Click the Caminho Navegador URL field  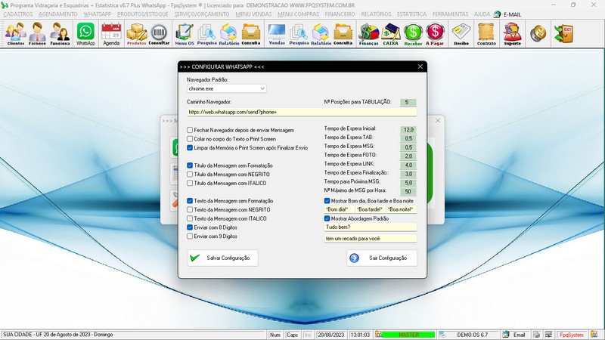coord(302,112)
